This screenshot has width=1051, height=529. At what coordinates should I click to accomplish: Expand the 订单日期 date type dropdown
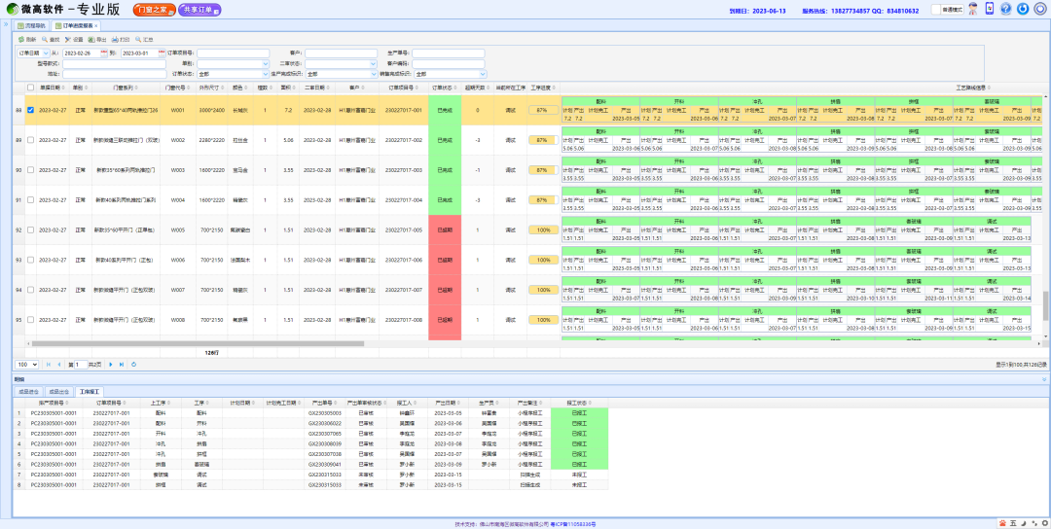[x=33, y=53]
